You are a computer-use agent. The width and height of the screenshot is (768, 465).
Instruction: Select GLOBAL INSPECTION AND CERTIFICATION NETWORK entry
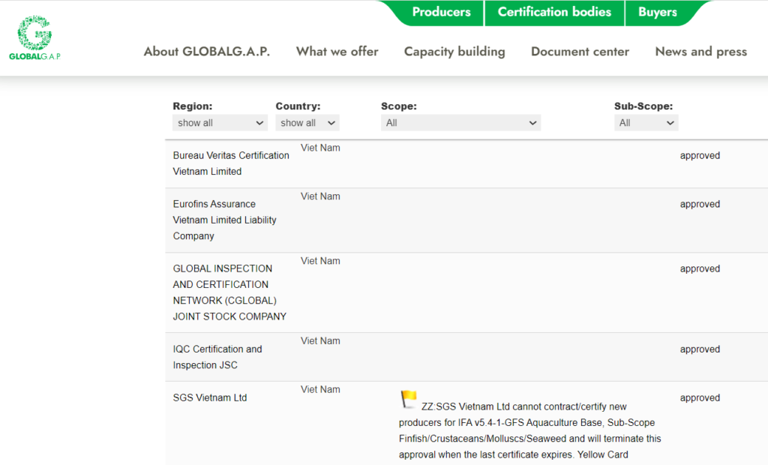[229, 292]
